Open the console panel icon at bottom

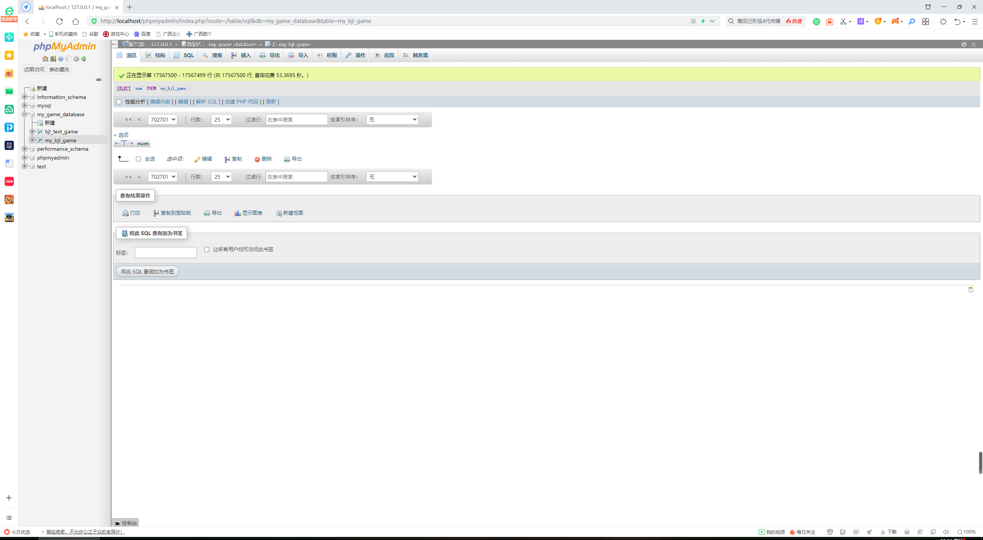pos(117,523)
